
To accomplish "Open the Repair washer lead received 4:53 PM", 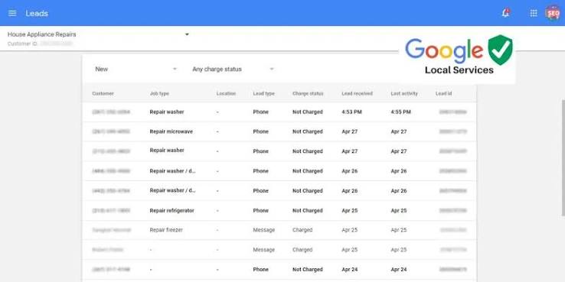I will [279, 112].
